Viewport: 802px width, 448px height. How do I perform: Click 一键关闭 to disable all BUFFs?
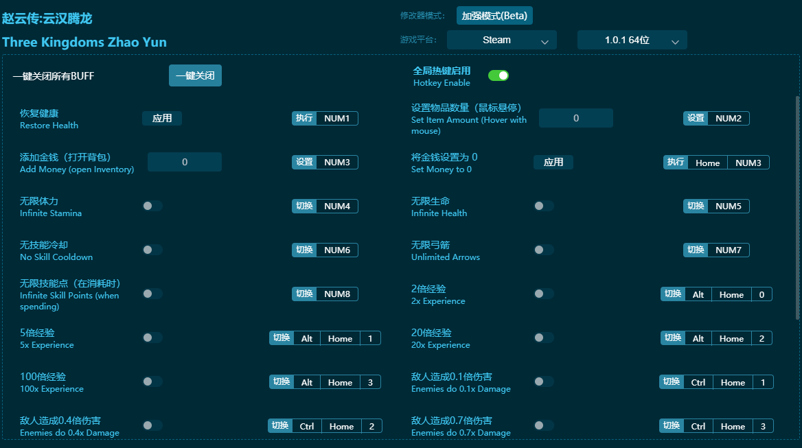coord(195,75)
